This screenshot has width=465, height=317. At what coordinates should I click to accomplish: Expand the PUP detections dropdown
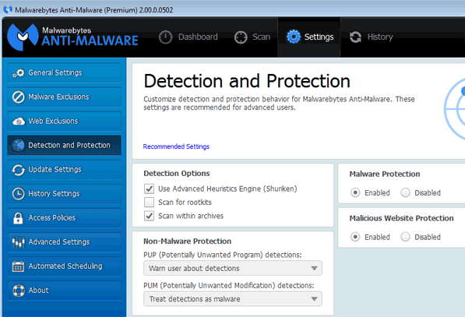233,268
